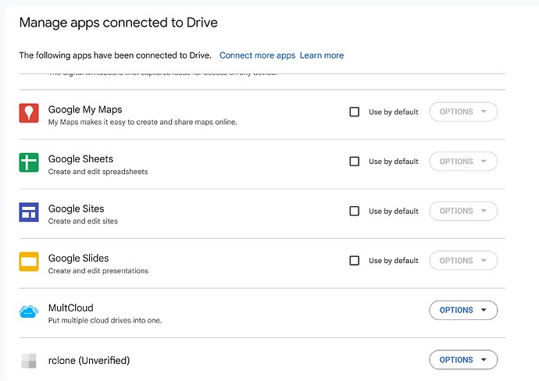The width and height of the screenshot is (539, 381).
Task: Open Options dropdown for Google My Maps
Action: [x=463, y=112]
